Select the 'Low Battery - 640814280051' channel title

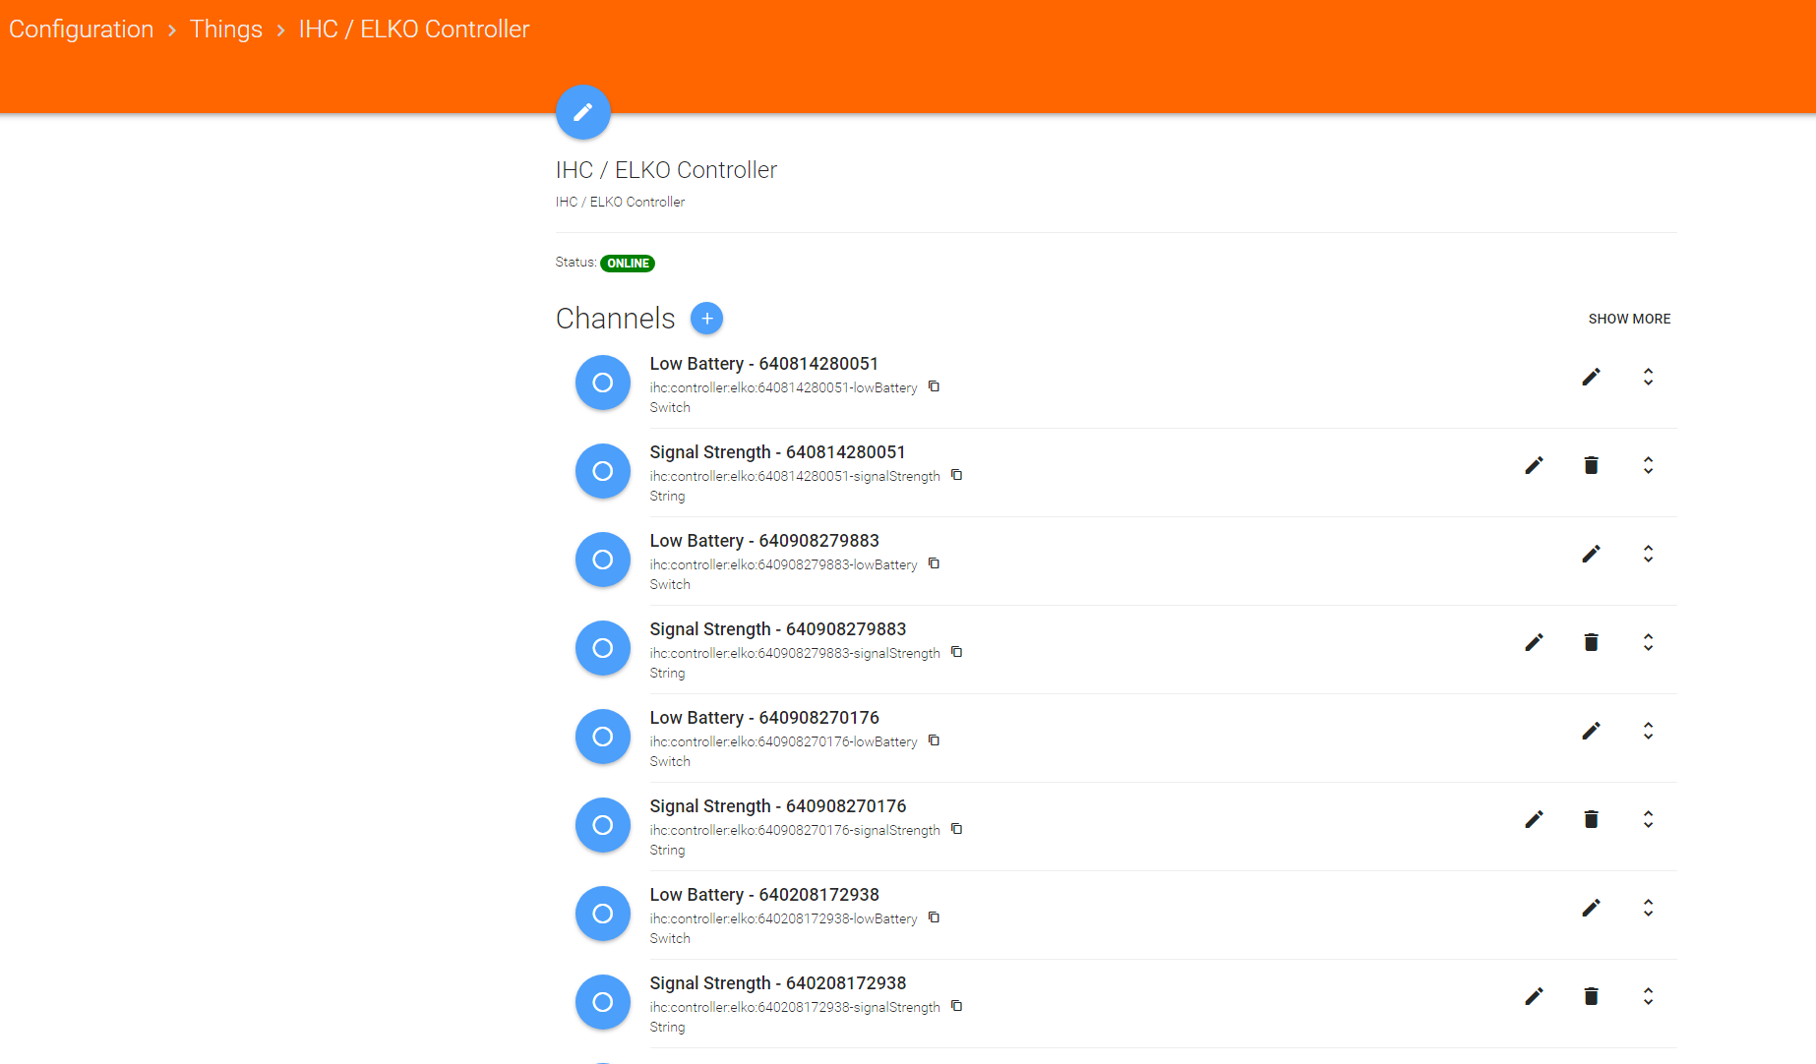pos(764,364)
